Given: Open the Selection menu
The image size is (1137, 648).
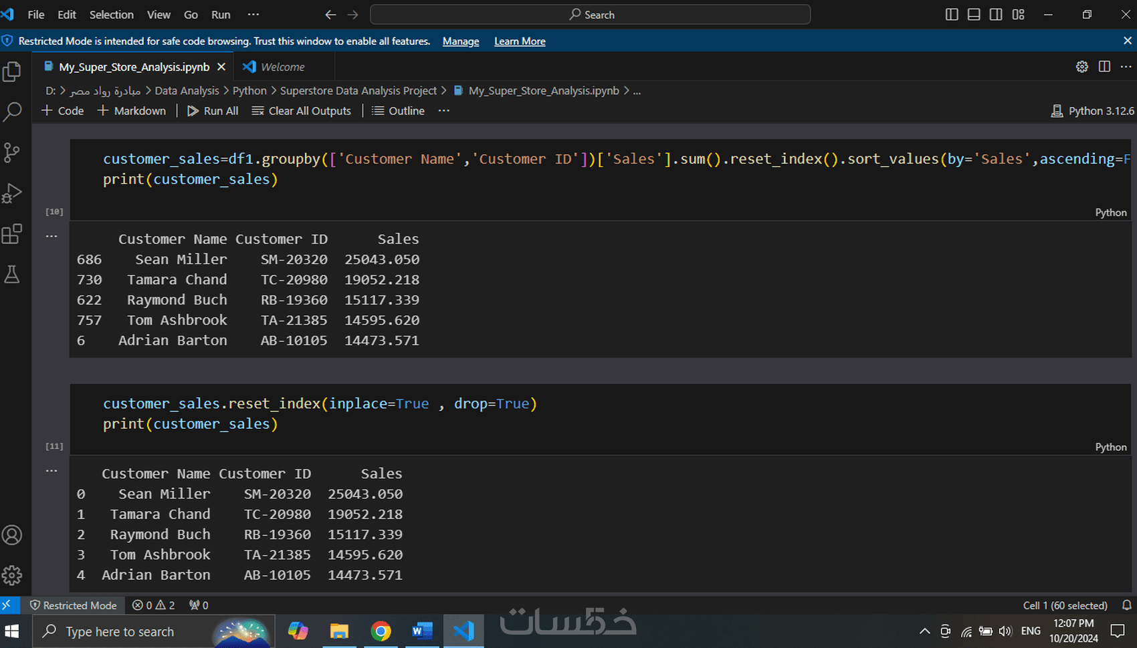Looking at the screenshot, I should [111, 14].
